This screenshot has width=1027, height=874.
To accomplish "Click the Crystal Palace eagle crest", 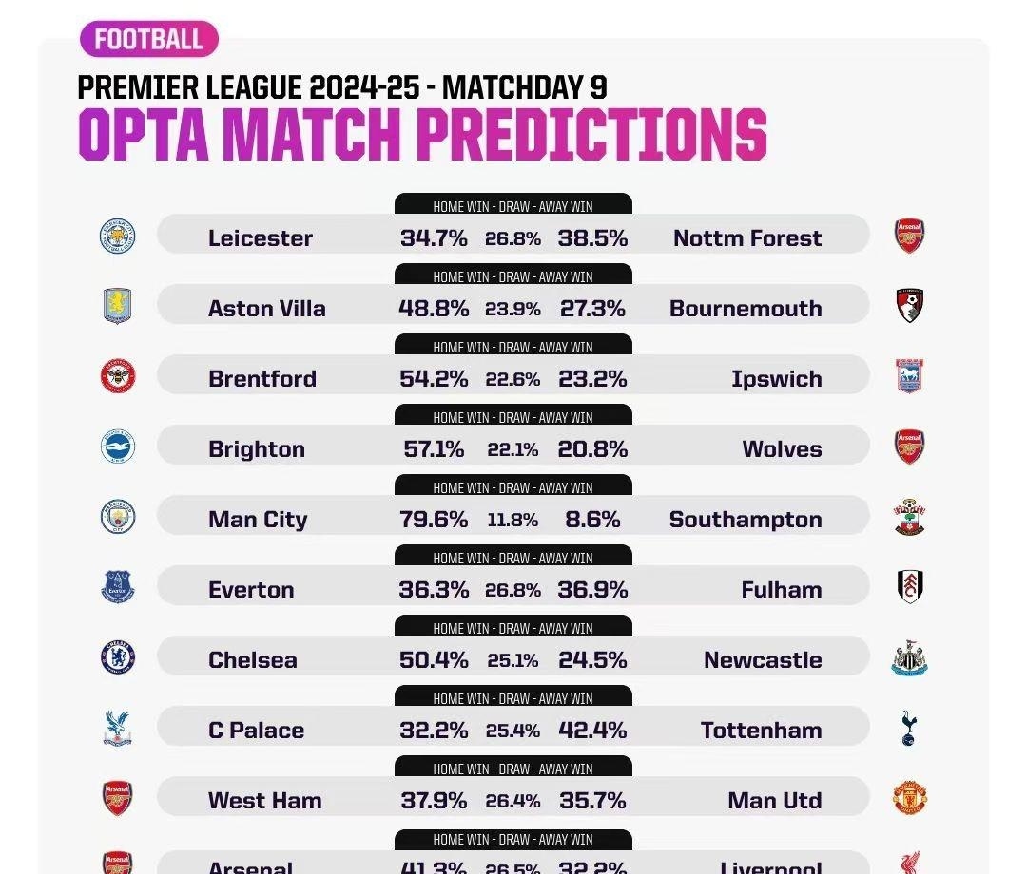I will [118, 728].
